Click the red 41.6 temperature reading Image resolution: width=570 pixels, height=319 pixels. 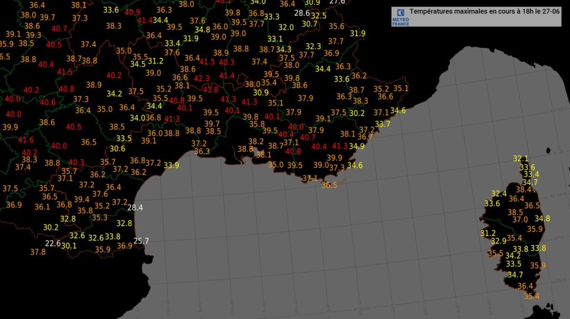click(x=26, y=139)
